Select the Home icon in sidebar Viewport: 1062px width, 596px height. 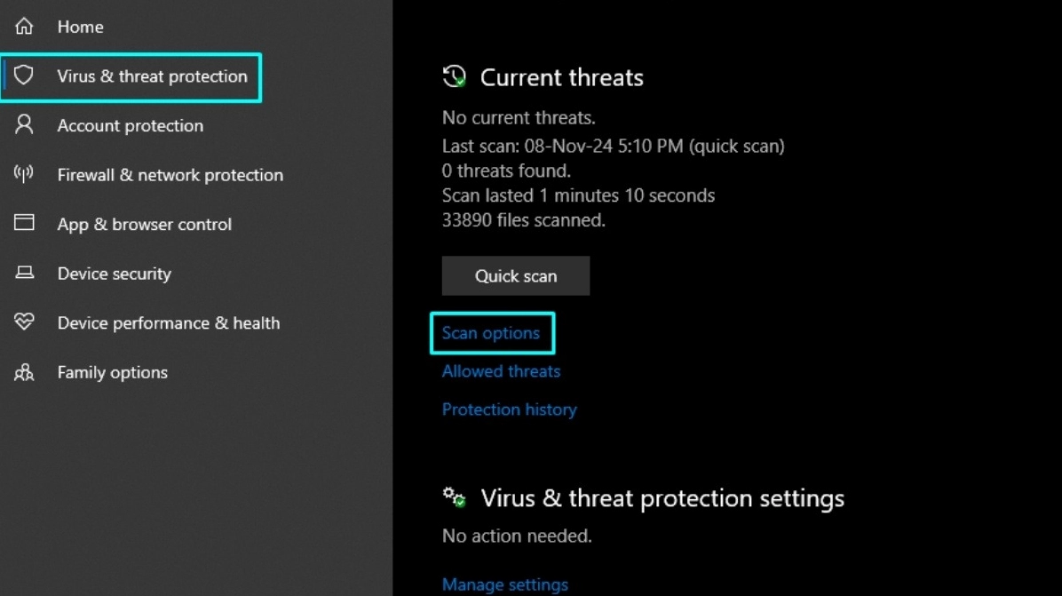tap(24, 26)
